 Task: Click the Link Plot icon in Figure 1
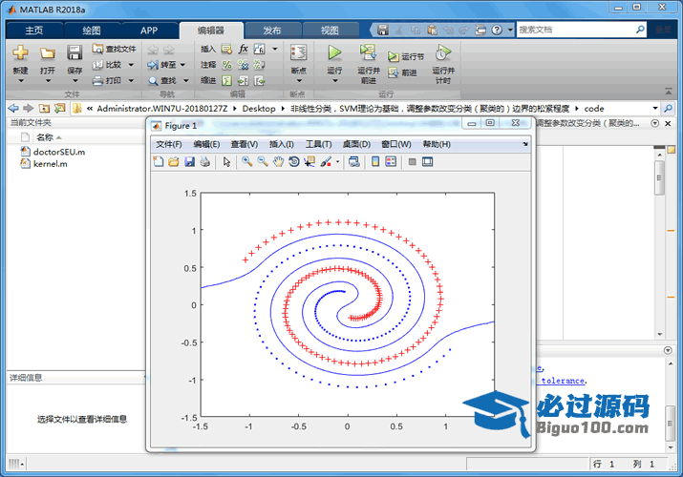click(x=354, y=162)
